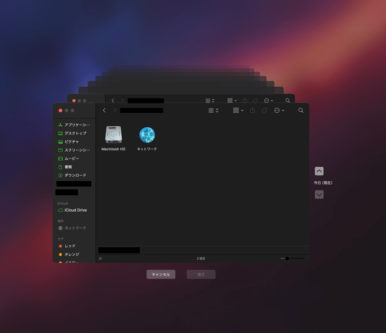Image resolution: width=386 pixels, height=333 pixels.
Task: Open group-by dropdown in rear Finder window
Action: coord(232,100)
